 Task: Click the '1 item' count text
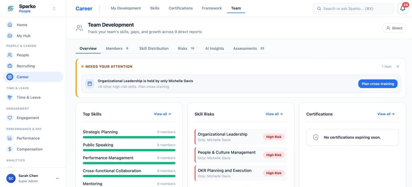(x=387, y=66)
